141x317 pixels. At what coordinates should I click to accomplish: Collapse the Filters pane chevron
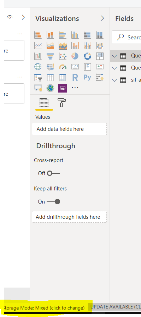point(23,17)
